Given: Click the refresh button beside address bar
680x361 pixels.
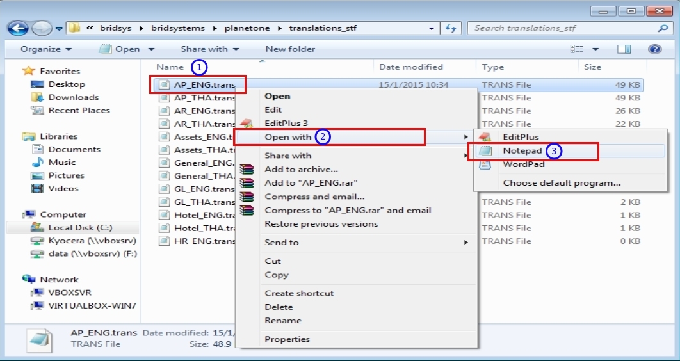Looking at the screenshot, I should pos(451,29).
